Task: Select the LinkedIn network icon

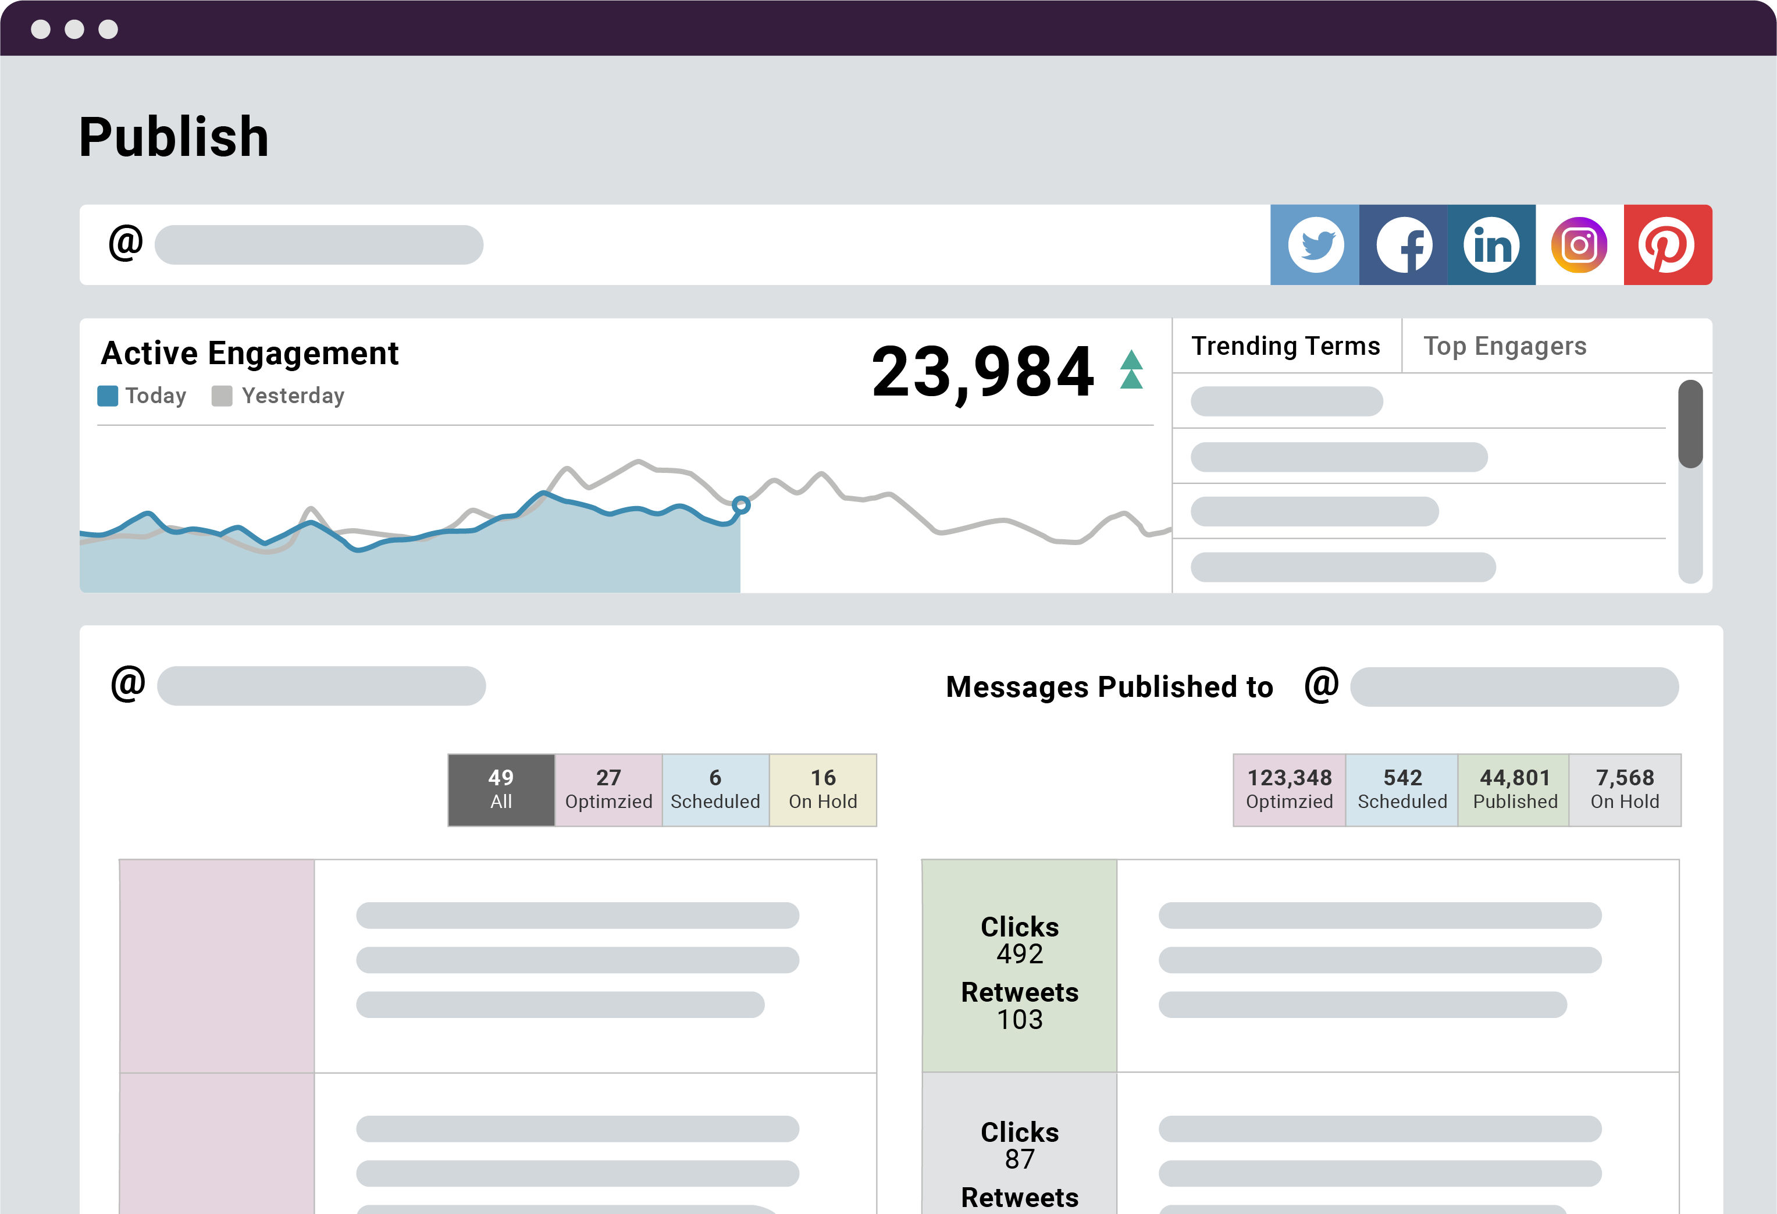Action: point(1491,245)
